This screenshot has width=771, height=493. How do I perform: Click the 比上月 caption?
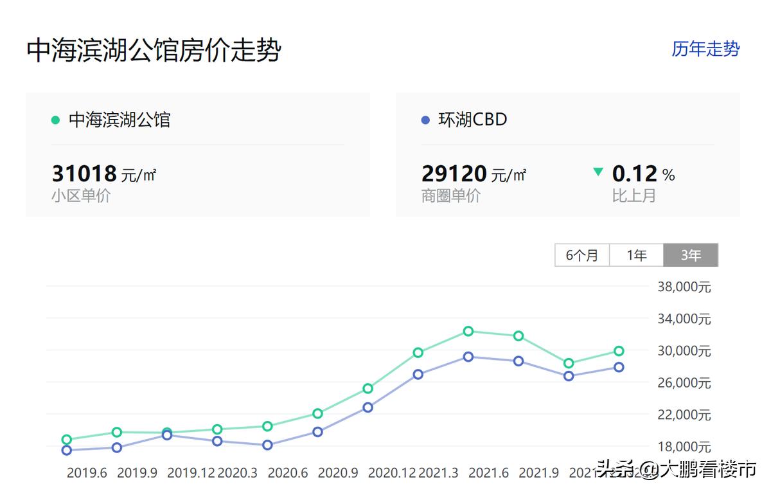tap(634, 196)
